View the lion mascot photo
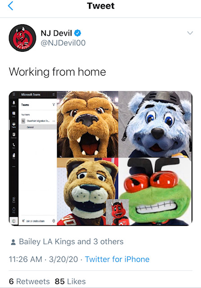The height and width of the screenshot is (288, 201). [88, 124]
